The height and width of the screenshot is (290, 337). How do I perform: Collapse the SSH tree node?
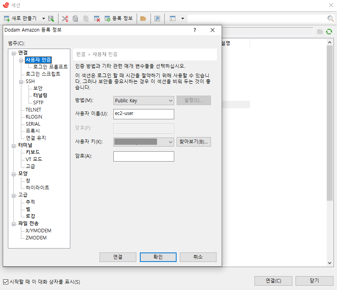click(x=21, y=82)
